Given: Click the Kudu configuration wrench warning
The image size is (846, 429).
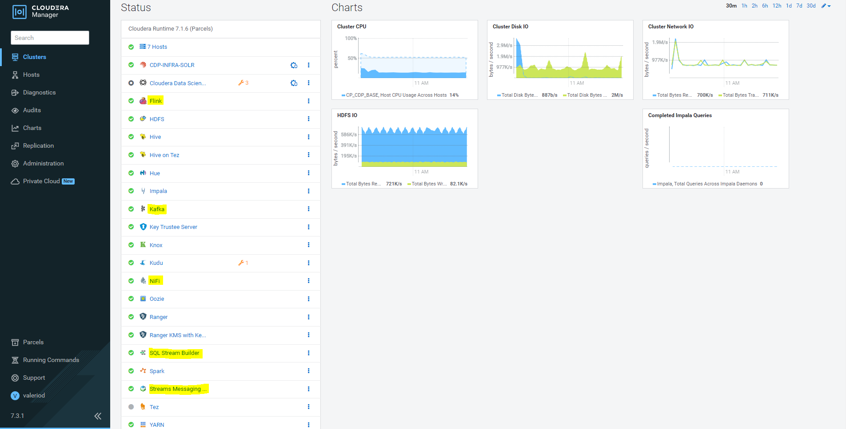Looking at the screenshot, I should pos(243,263).
